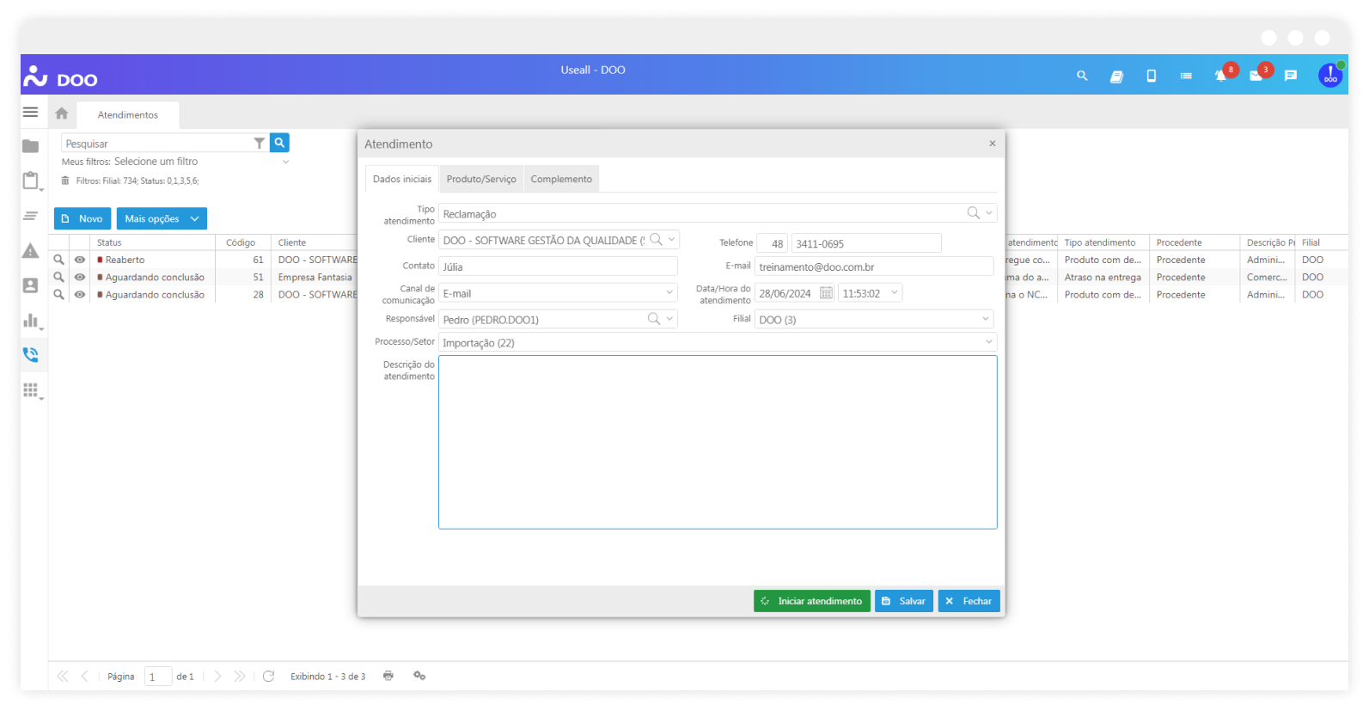The height and width of the screenshot is (711, 1369).
Task: Click the blue search button beside Pesquisar
Action: (x=279, y=143)
